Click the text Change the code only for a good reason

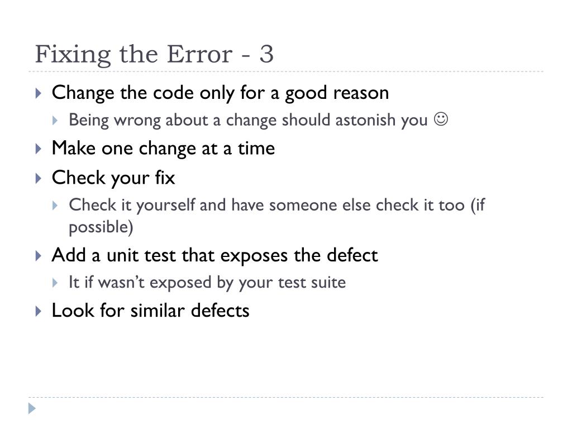tap(220, 93)
